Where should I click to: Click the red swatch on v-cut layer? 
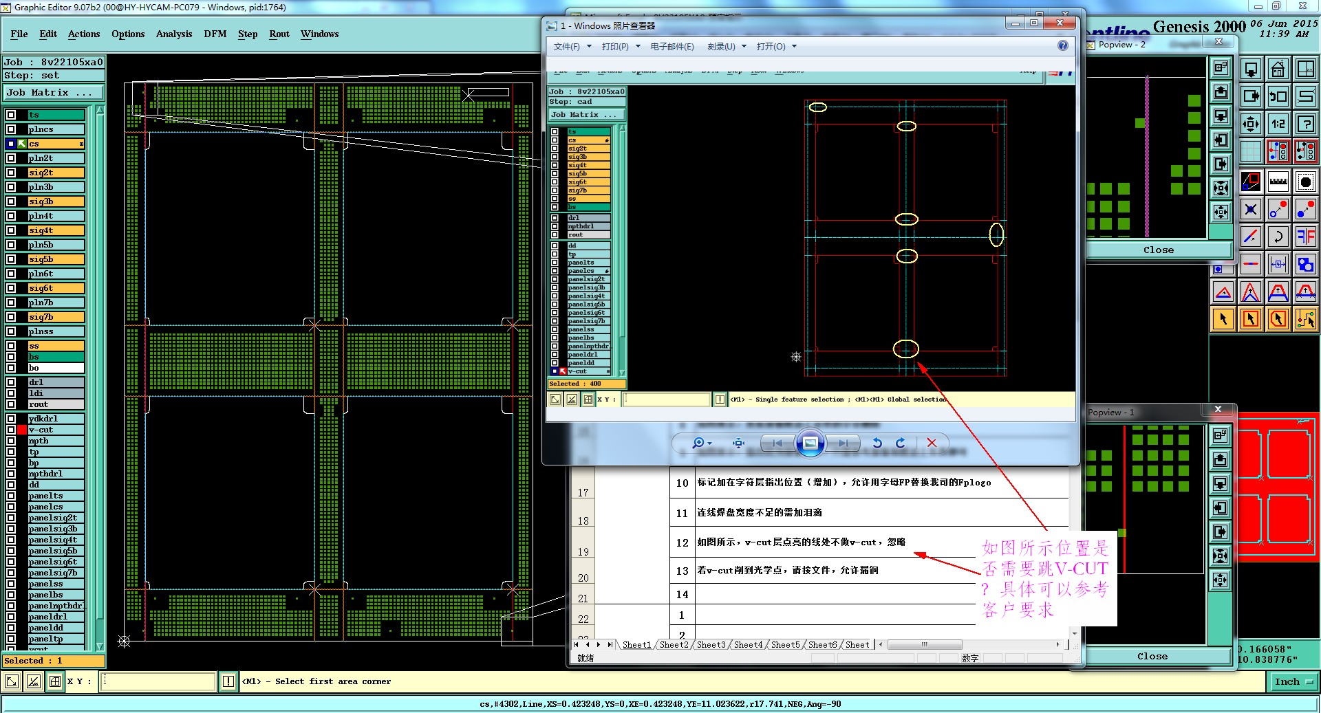tap(22, 430)
